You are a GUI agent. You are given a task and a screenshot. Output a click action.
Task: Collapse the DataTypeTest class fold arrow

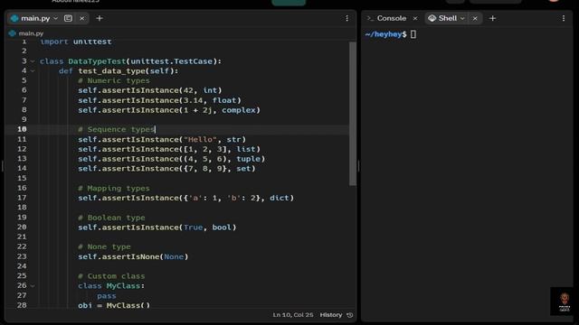pyautogui.click(x=33, y=61)
